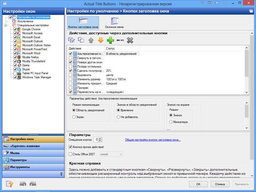Add action with green plus icon
The height and width of the screenshot is (192, 256).
pos(110,40)
